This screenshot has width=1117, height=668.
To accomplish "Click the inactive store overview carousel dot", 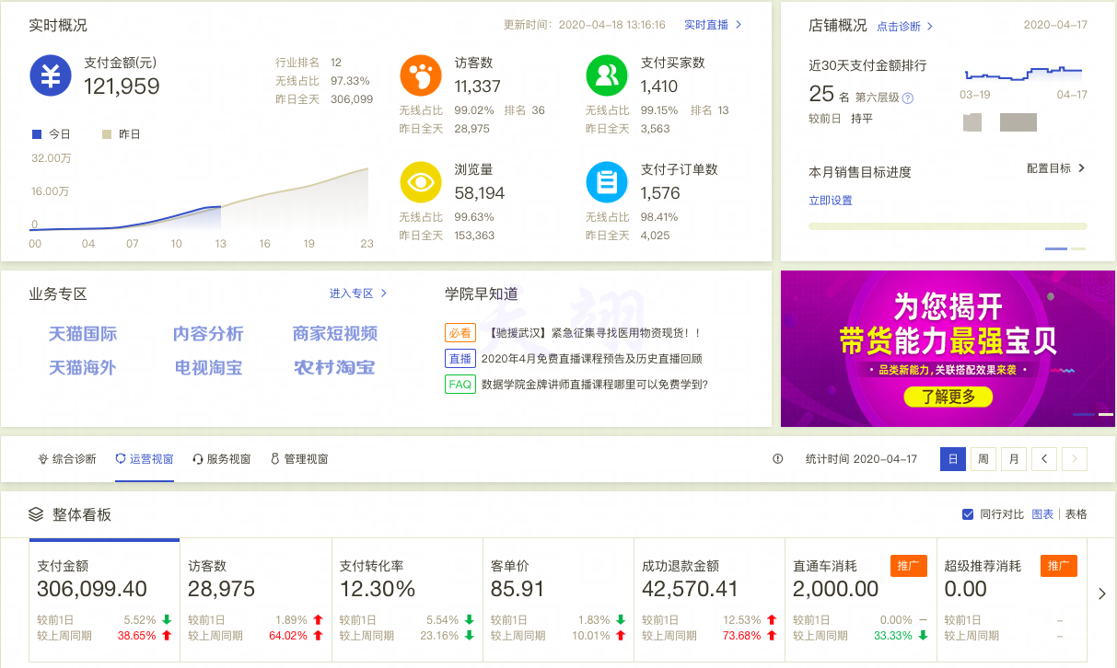I will coord(1078,248).
